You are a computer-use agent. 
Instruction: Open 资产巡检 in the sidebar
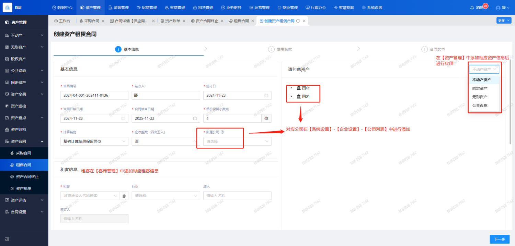click(24, 106)
